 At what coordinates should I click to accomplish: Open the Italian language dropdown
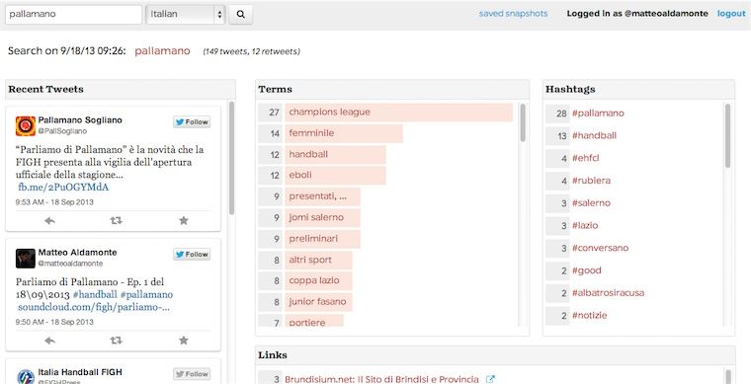(x=186, y=15)
